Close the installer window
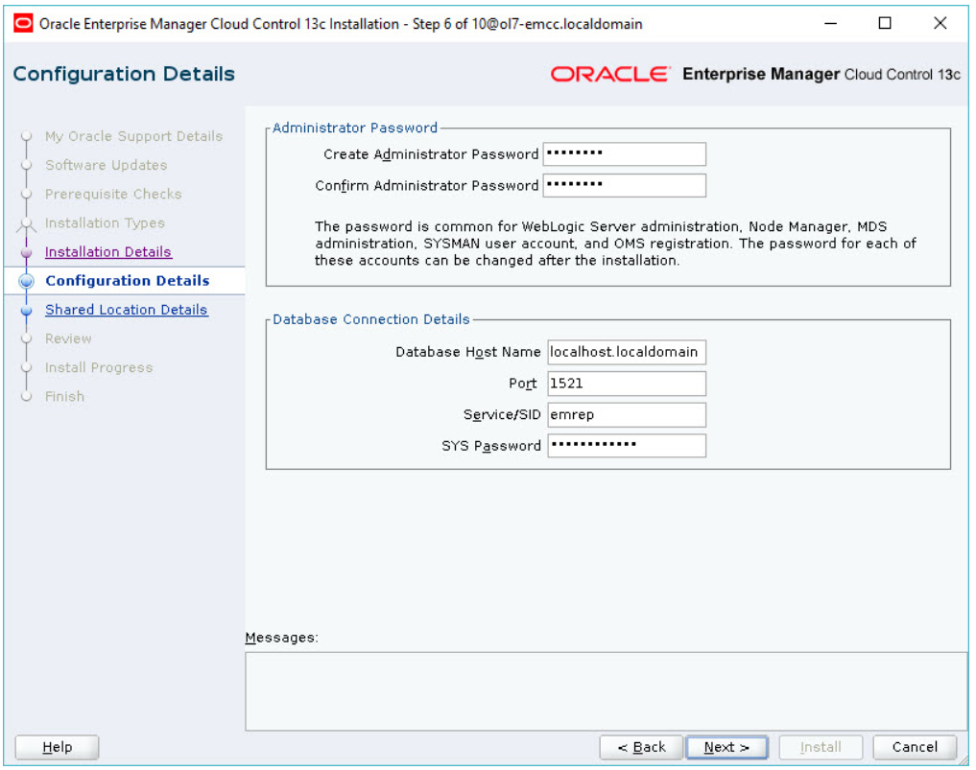 click(x=940, y=24)
